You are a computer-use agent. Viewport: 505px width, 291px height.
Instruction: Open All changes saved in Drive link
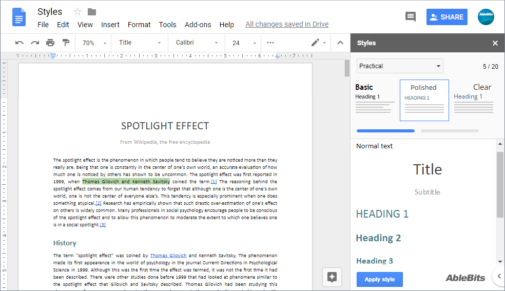tap(287, 24)
